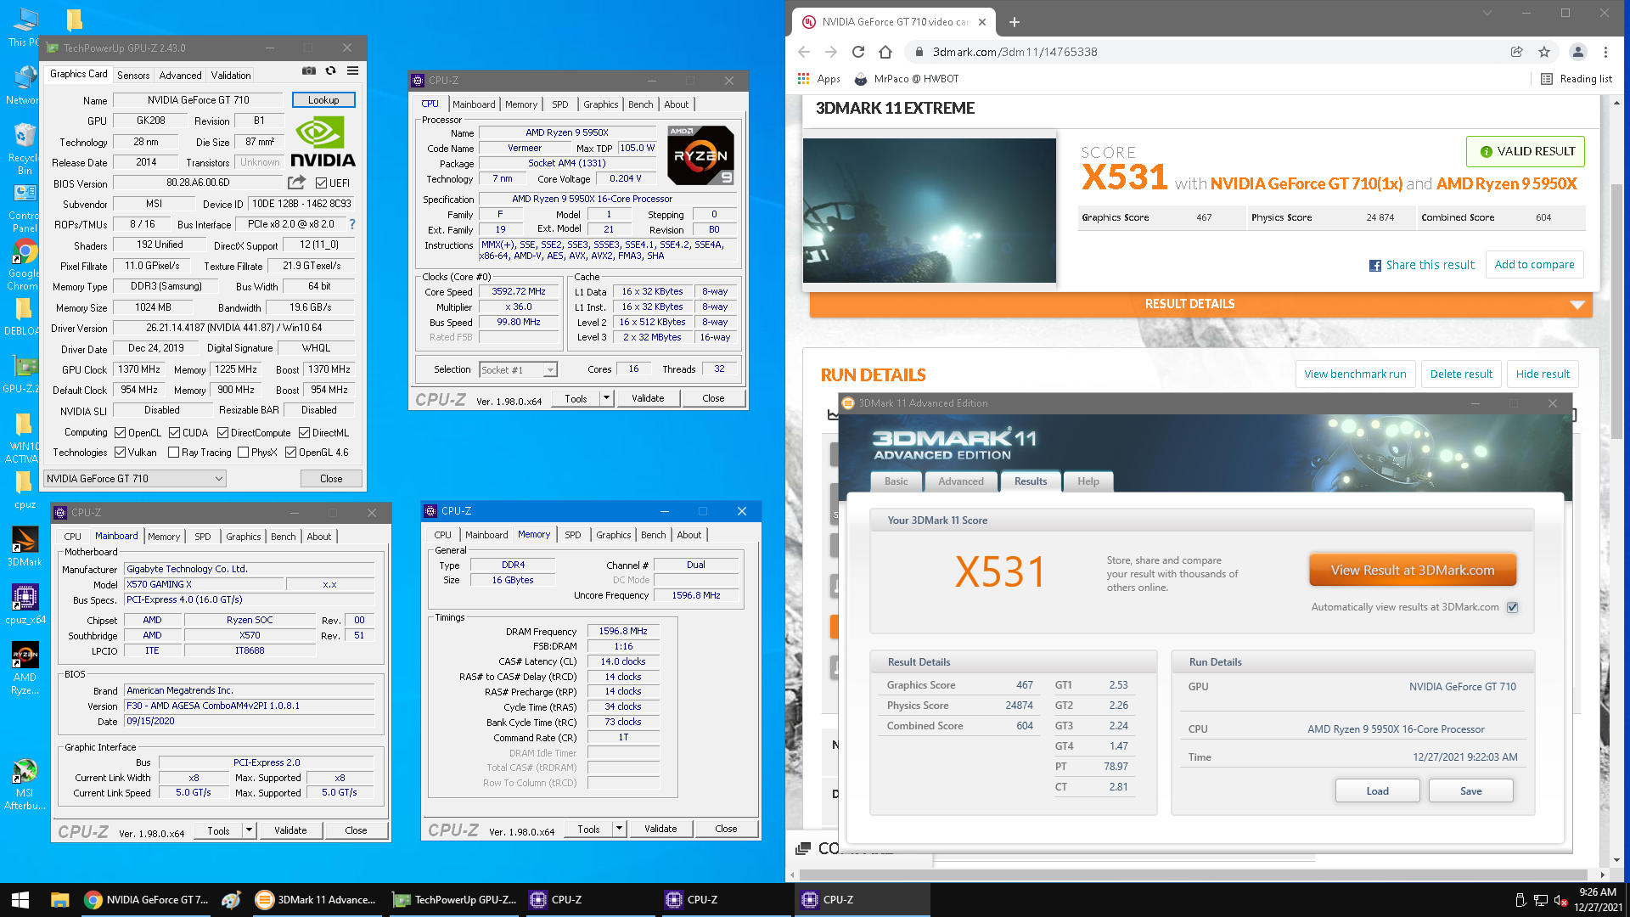Expand the RESULT DETAILS orange bar

pos(1200,304)
